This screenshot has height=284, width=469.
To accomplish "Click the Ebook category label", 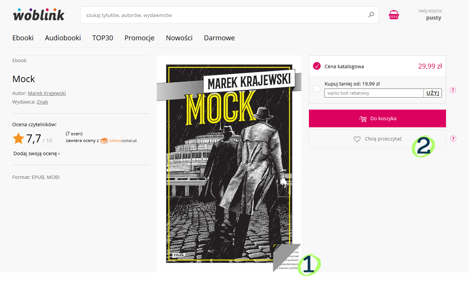I will (x=20, y=60).
